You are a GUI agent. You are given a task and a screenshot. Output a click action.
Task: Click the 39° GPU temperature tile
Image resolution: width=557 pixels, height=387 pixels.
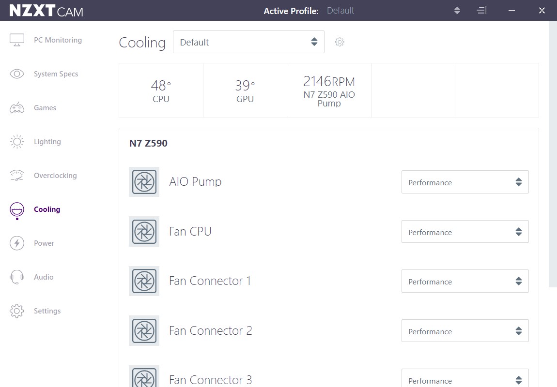[245, 90]
